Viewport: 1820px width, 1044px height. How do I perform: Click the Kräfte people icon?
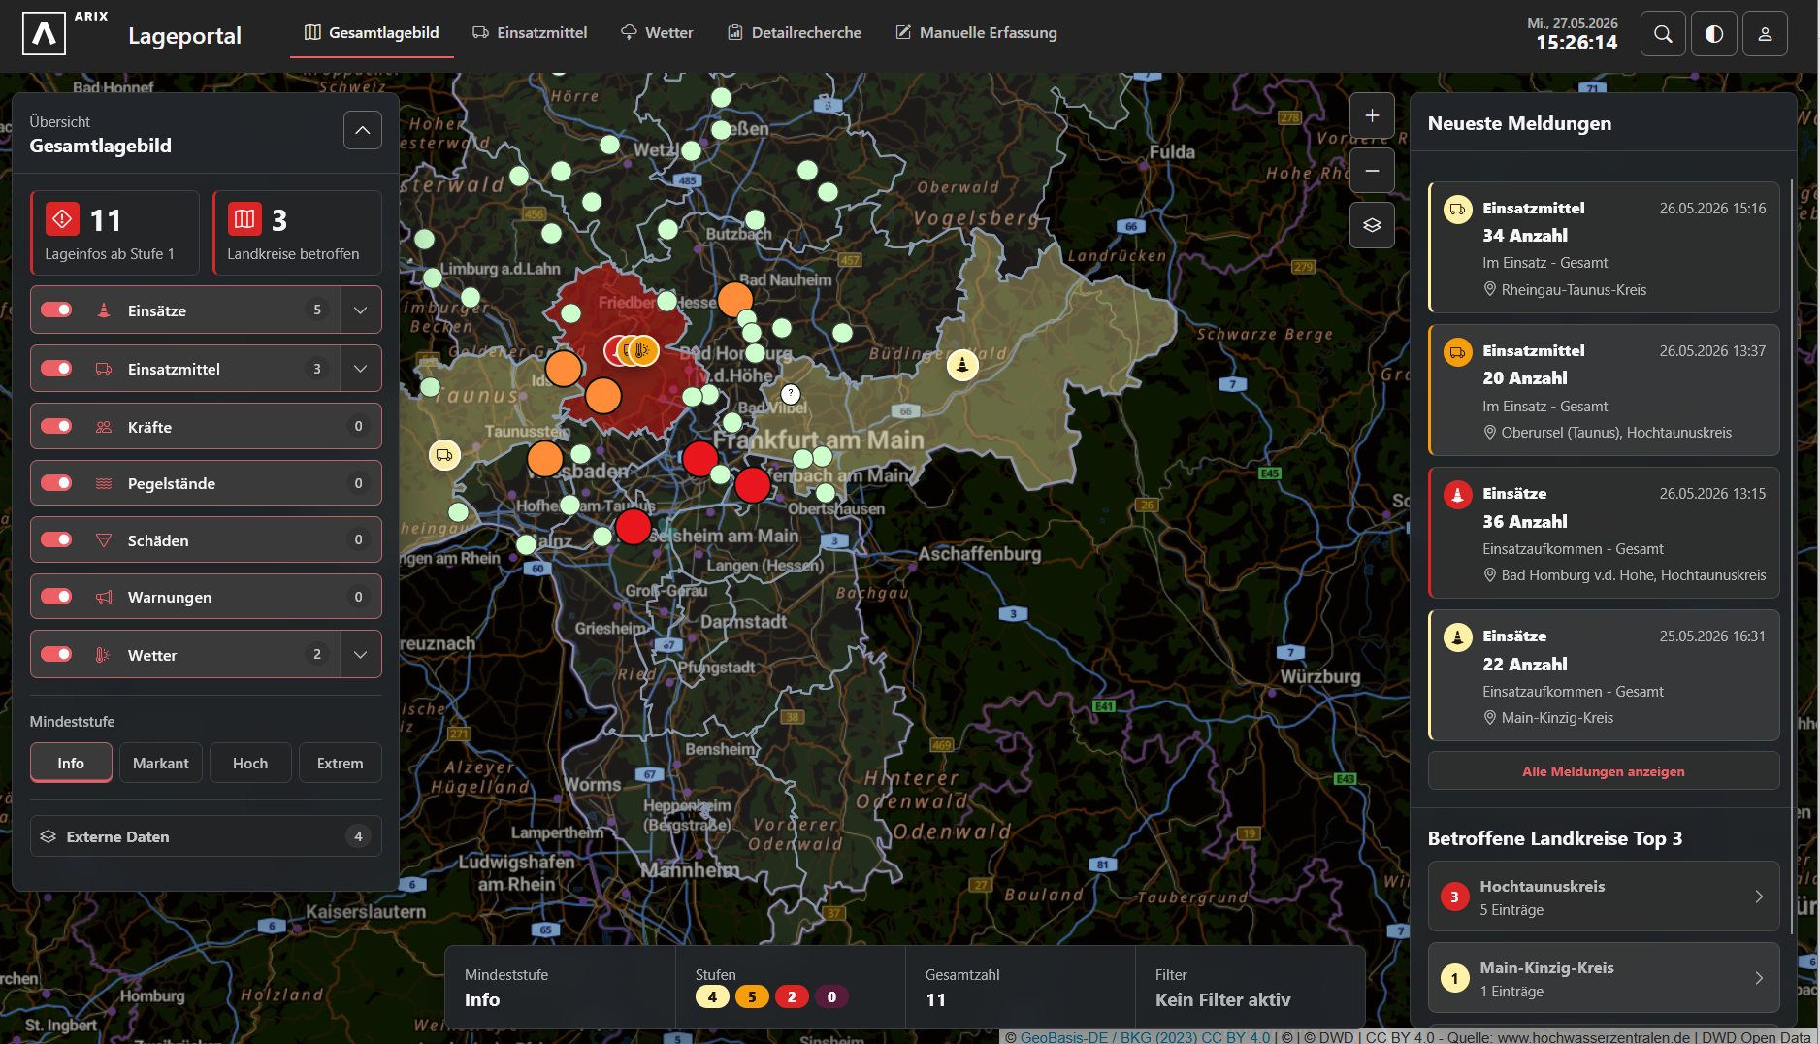pyautogui.click(x=104, y=427)
